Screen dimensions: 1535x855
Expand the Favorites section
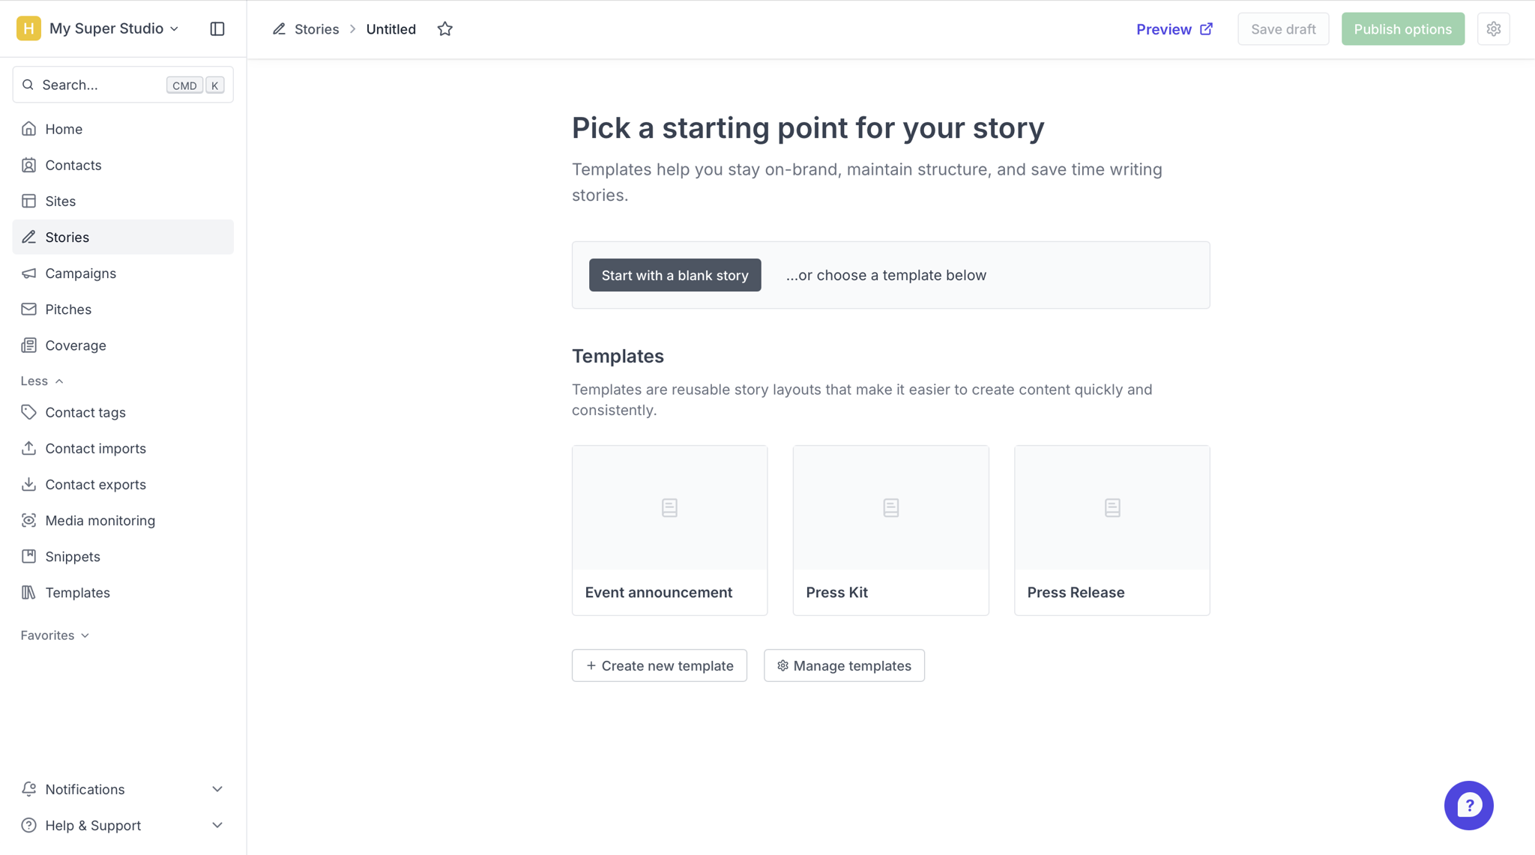(x=55, y=635)
